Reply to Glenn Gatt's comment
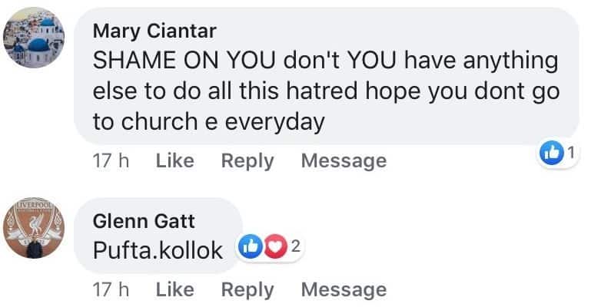The width and height of the screenshot is (611, 307). 247,290
